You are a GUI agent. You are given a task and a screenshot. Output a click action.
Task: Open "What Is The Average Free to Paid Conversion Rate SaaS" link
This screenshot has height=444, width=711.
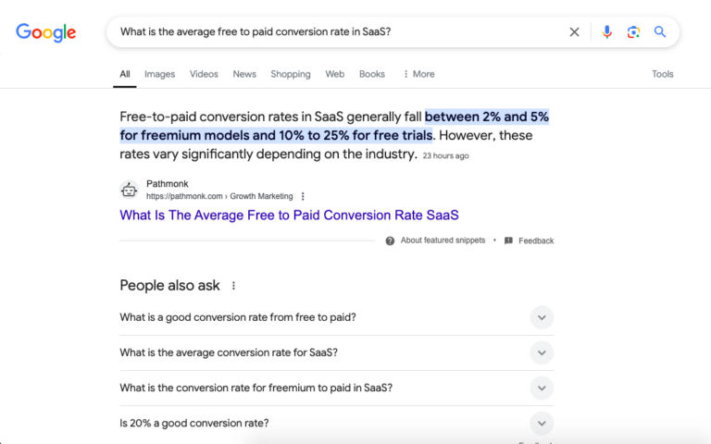[289, 215]
